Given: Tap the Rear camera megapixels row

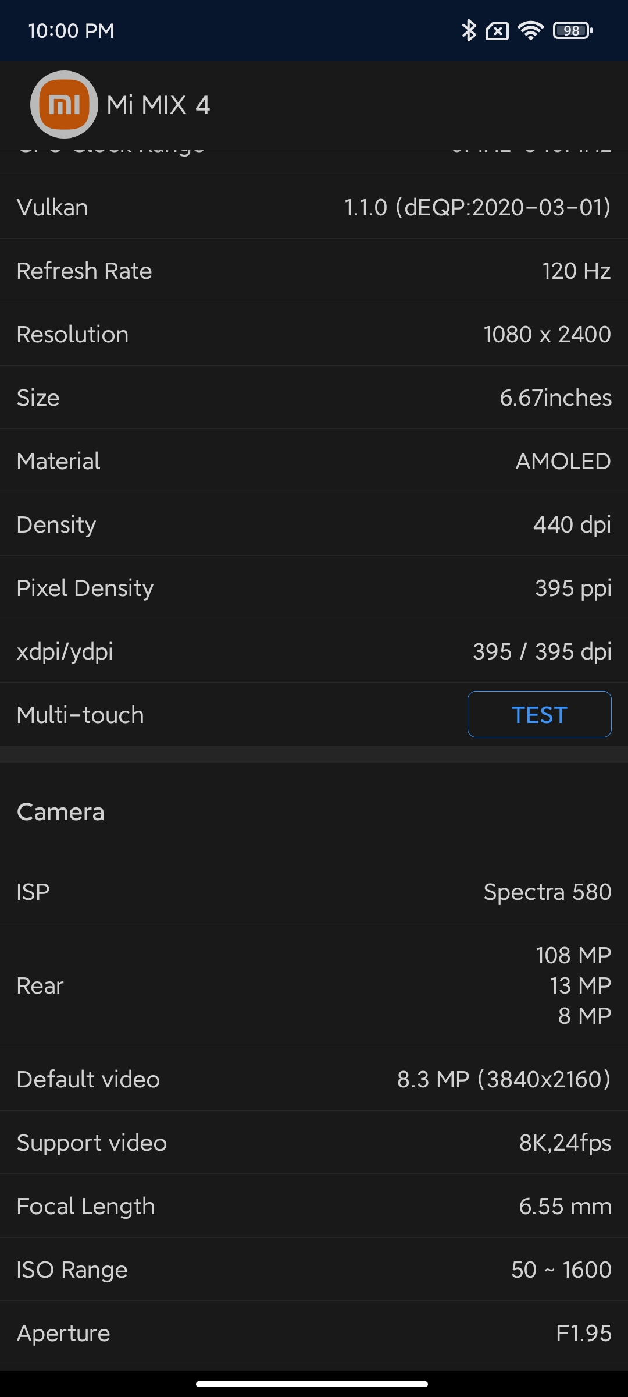Looking at the screenshot, I should pos(314,985).
